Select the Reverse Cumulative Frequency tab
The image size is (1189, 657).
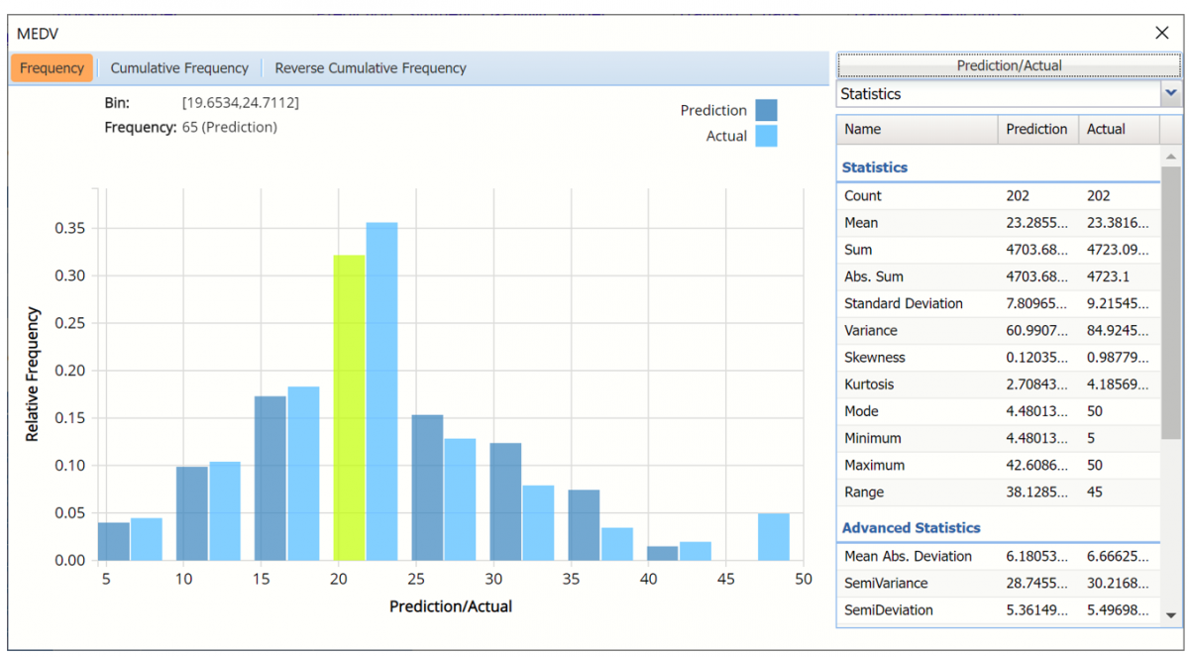[370, 68]
